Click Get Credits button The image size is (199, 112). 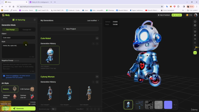[x=177, y=15]
